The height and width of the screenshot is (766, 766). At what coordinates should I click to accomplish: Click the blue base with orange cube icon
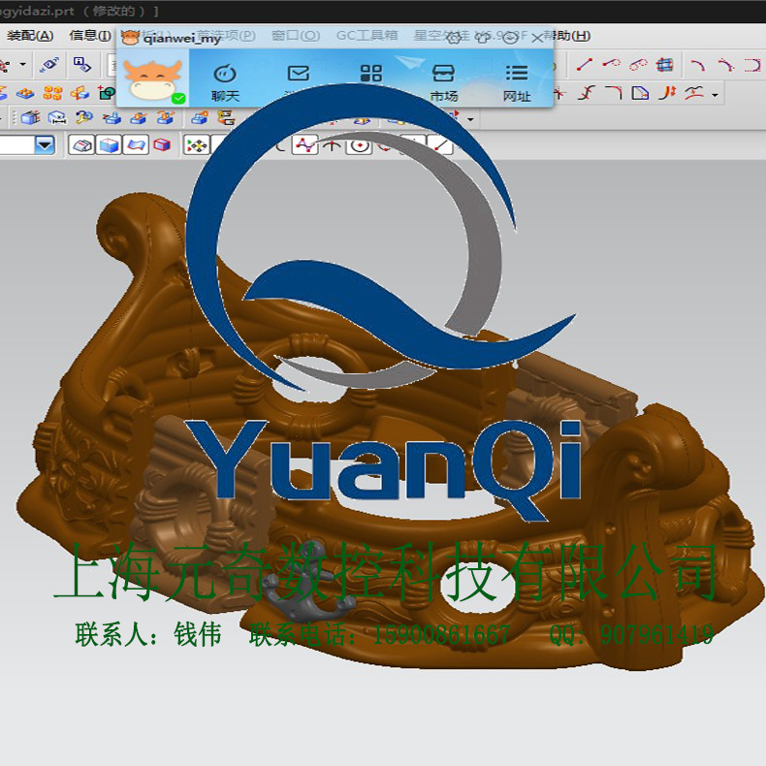coord(200,117)
